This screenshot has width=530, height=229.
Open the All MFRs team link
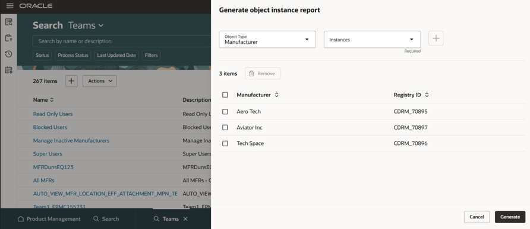pos(43,180)
